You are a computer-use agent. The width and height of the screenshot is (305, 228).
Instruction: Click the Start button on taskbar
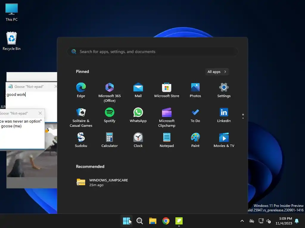pyautogui.click(x=126, y=221)
